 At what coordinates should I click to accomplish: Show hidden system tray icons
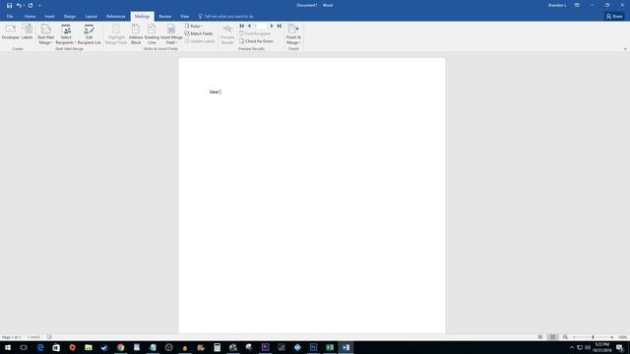[x=572, y=347]
